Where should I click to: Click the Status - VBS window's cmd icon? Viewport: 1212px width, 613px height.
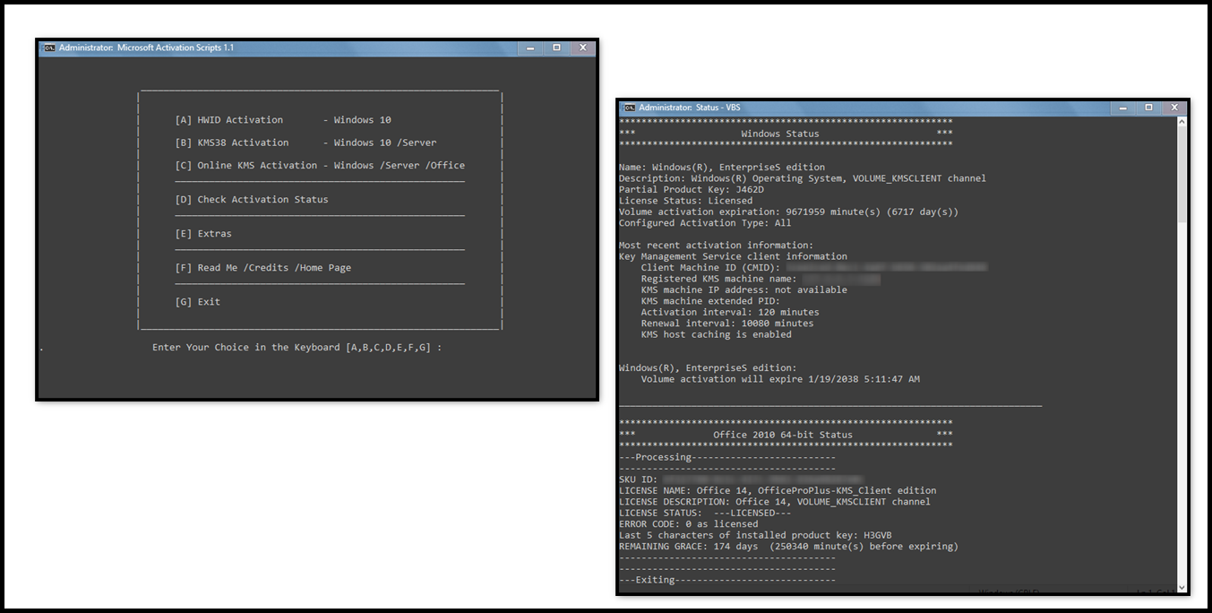pos(630,108)
